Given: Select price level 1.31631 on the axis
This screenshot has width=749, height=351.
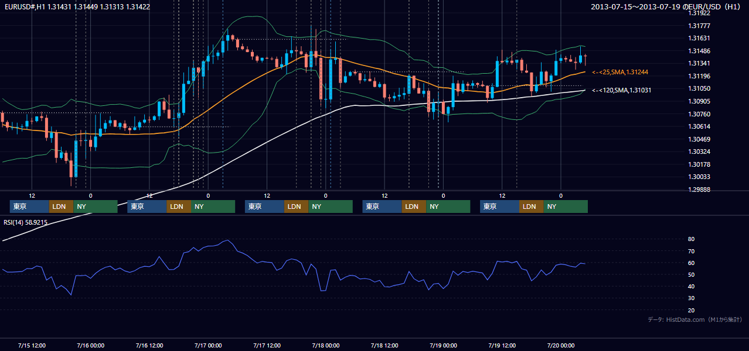Looking at the screenshot, I should point(700,38).
